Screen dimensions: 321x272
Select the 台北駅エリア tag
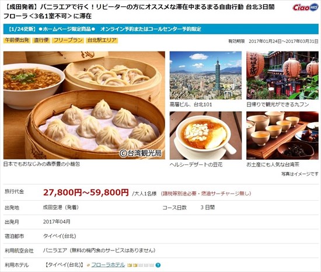102,40
